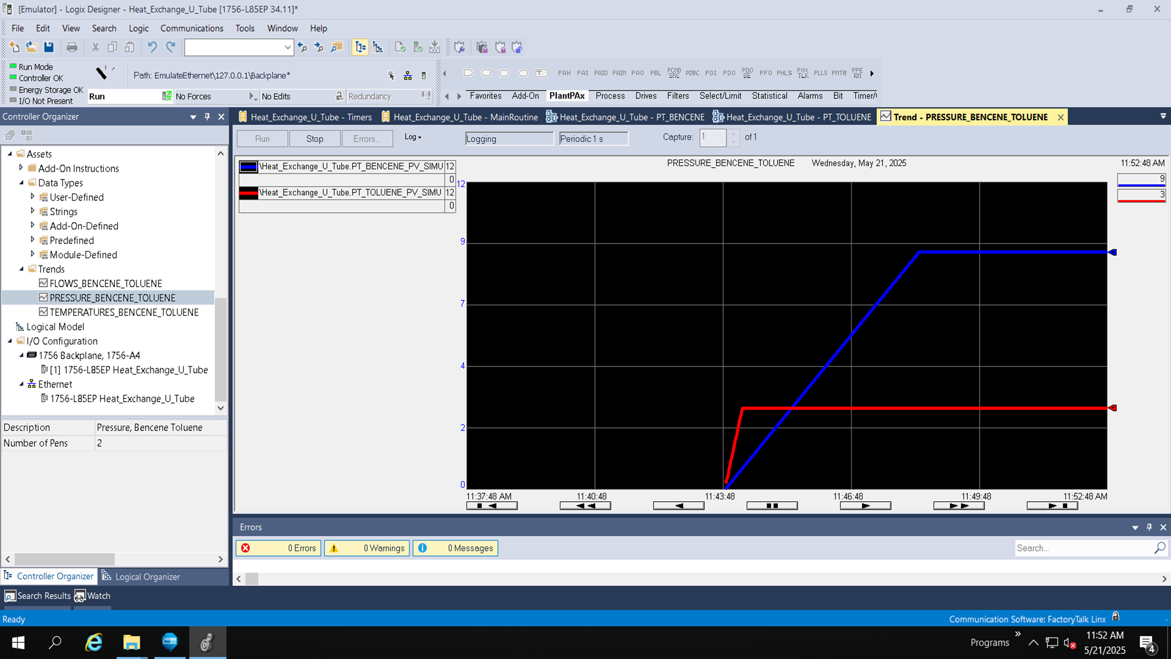Open the Search Results pane
Image resolution: width=1171 pixels, height=659 pixels.
38,596
